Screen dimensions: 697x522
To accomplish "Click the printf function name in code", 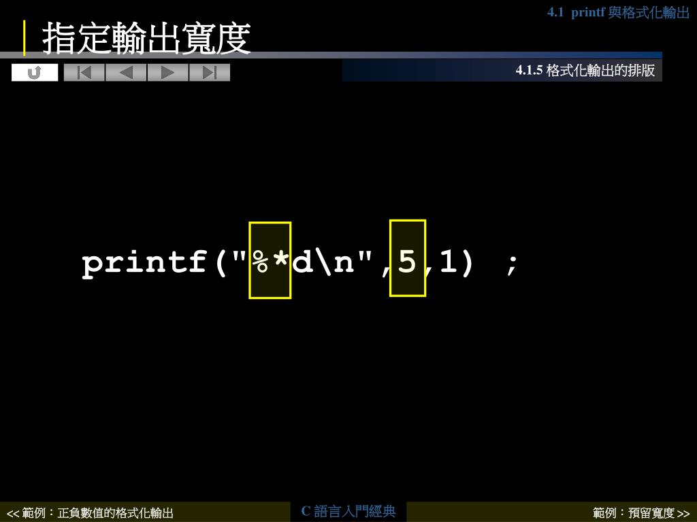I will (x=144, y=263).
